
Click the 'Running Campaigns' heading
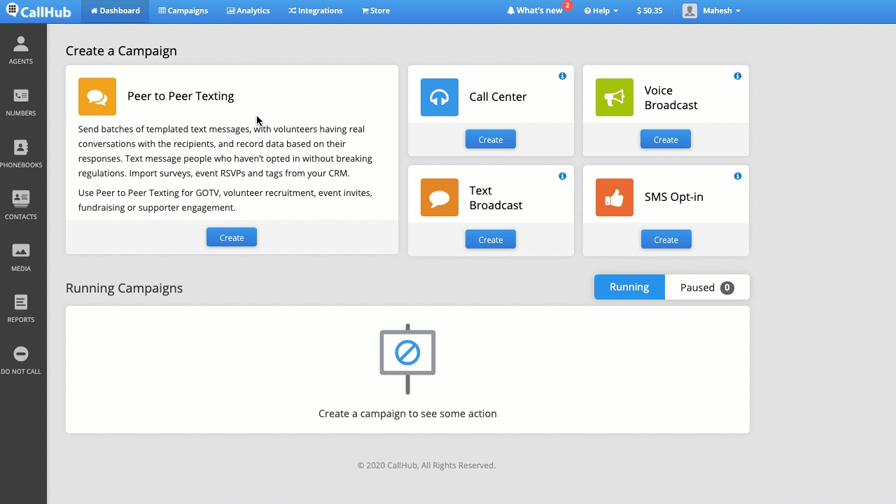coord(124,288)
